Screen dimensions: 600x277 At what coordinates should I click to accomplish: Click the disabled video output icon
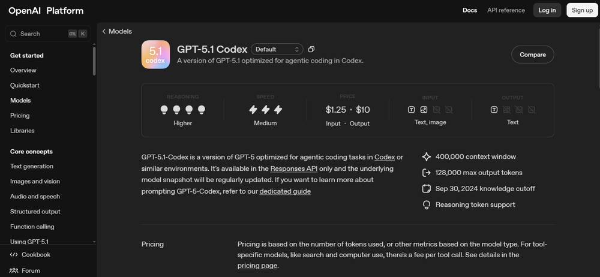point(532,110)
